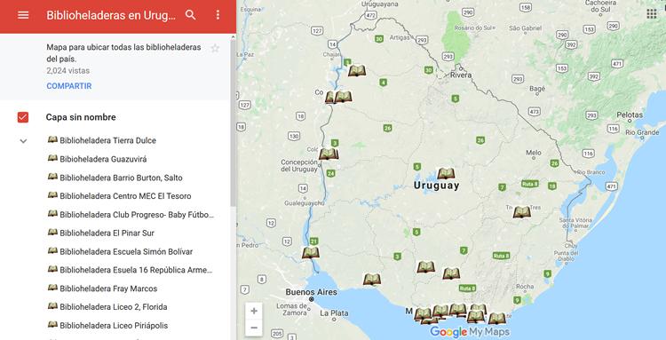The width and height of the screenshot is (666, 340).
Task: Click the map description text
Action: (x=123, y=52)
